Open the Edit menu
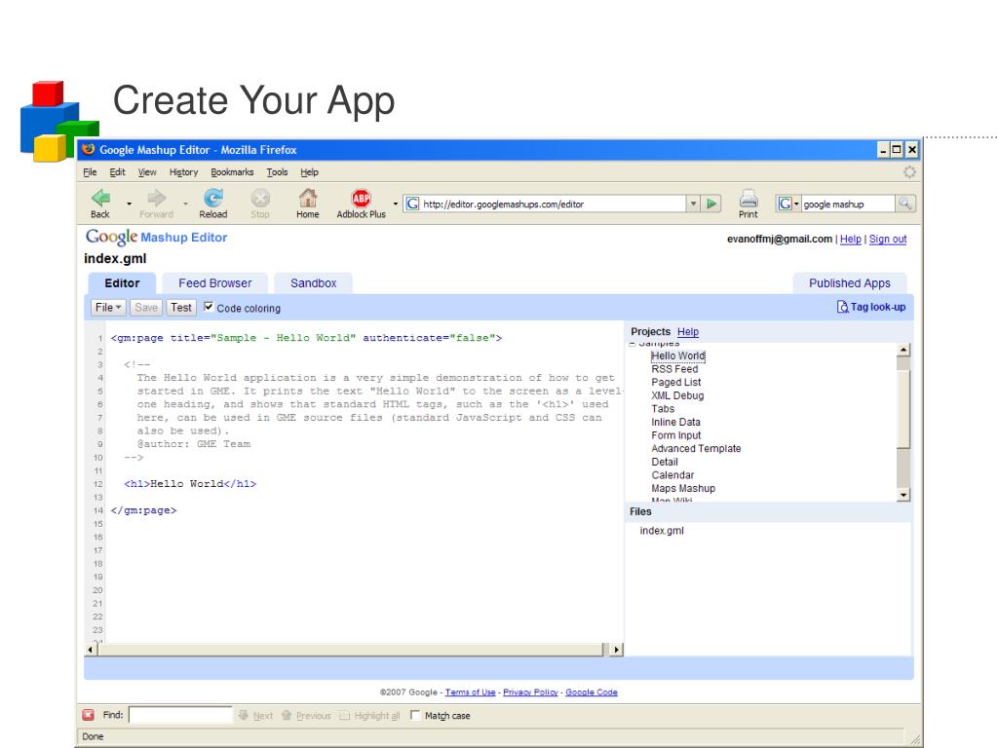The width and height of the screenshot is (998, 748). click(x=117, y=172)
